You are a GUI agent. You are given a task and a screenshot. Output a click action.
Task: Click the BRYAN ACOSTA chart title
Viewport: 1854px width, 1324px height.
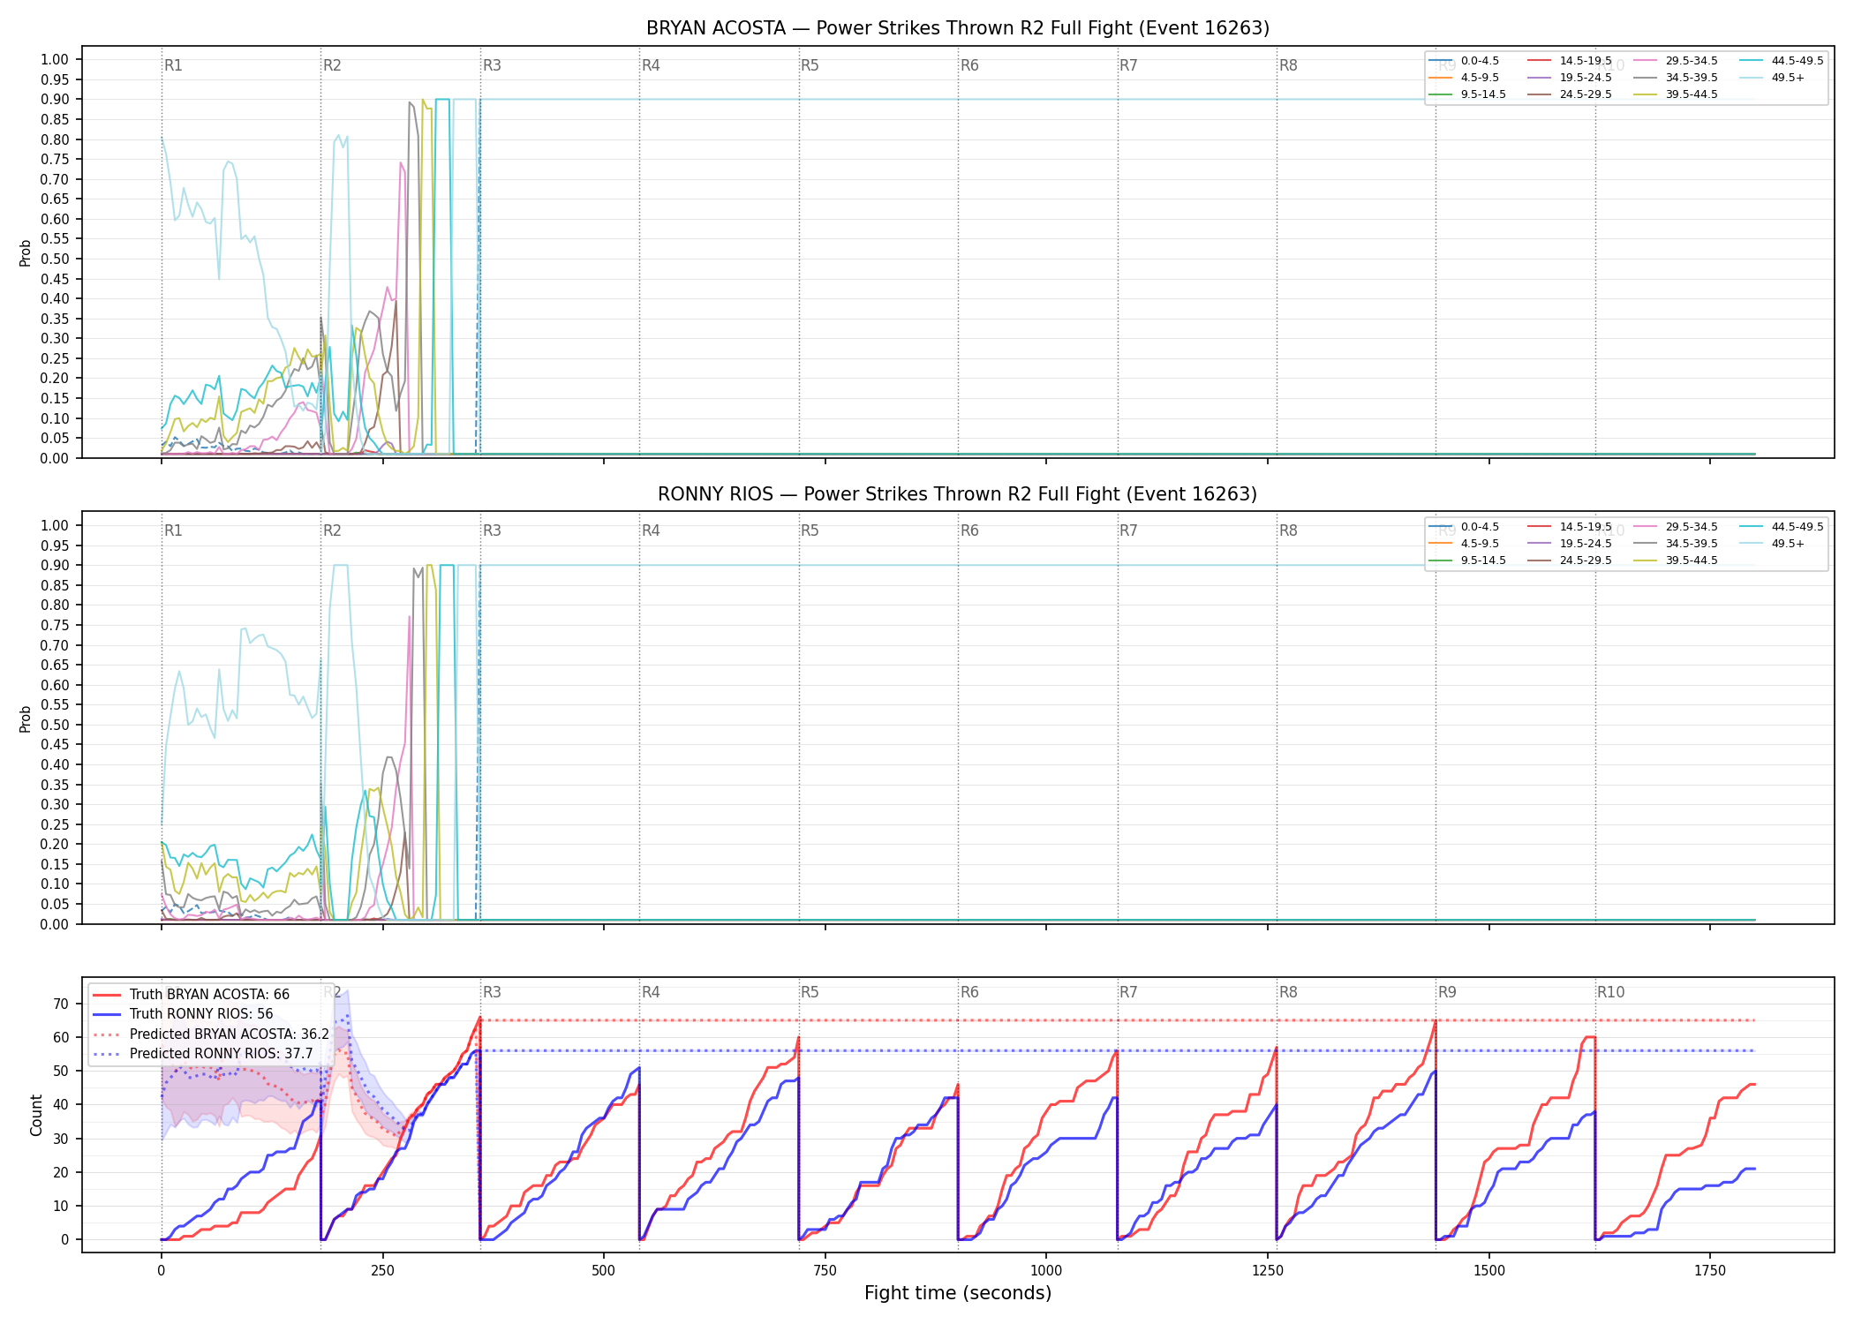(958, 28)
